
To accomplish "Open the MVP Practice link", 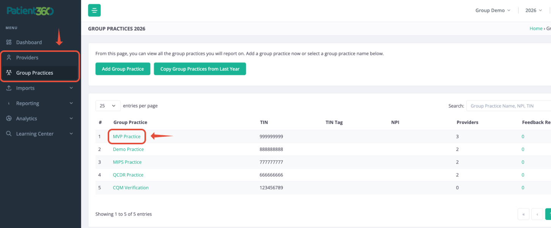I will tap(127, 136).
